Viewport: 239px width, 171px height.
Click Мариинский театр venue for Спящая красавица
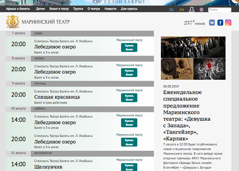tap(129, 90)
